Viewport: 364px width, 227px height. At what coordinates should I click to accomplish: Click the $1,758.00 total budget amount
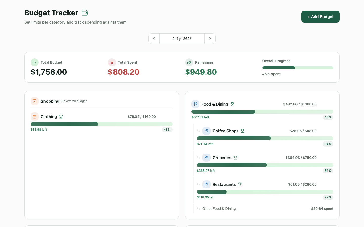tap(49, 72)
